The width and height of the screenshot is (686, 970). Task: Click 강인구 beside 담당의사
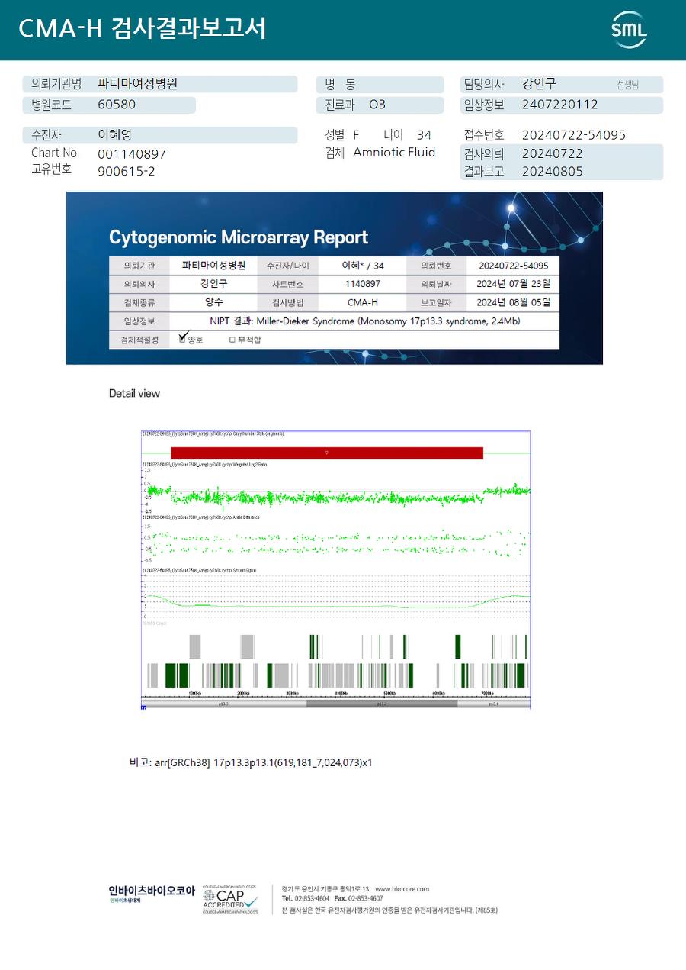coord(539,84)
